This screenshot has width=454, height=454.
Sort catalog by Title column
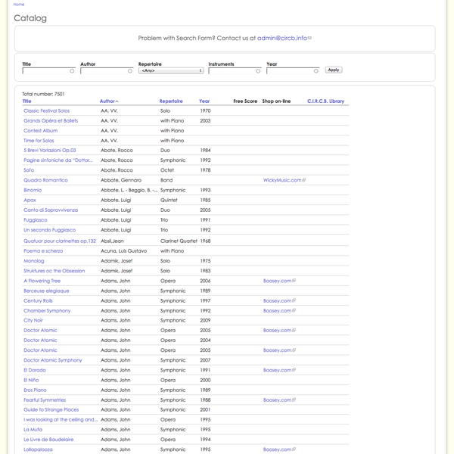(x=27, y=101)
